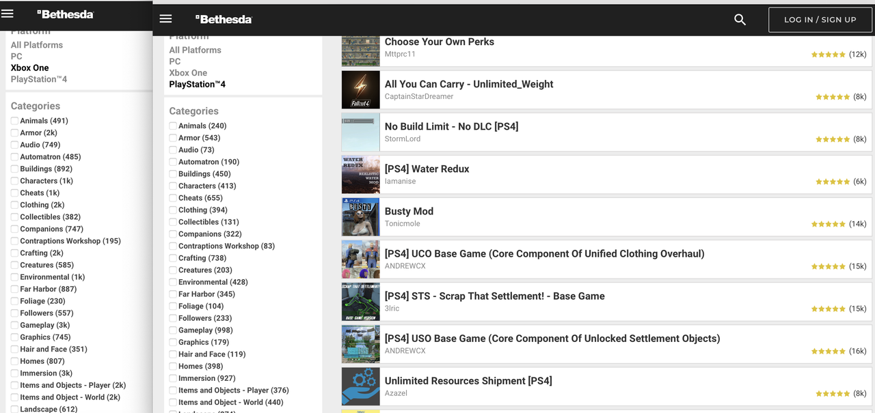Open Water Redux mod thumbnail
The height and width of the screenshot is (413, 875).
tap(360, 175)
